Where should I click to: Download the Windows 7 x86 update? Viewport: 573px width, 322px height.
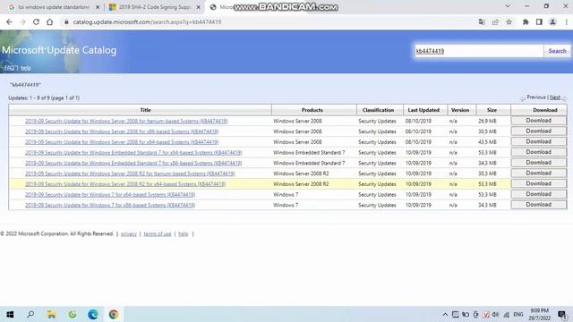539,205
